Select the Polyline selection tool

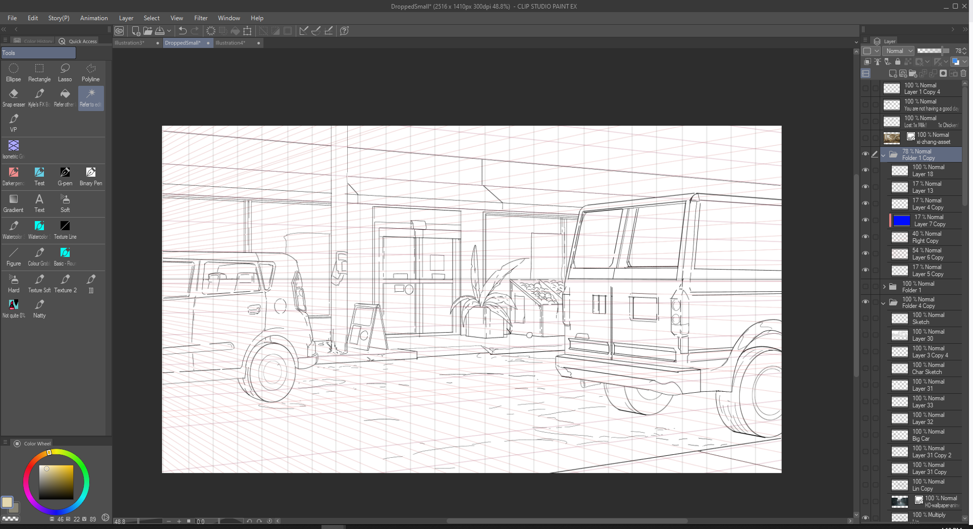pos(91,72)
